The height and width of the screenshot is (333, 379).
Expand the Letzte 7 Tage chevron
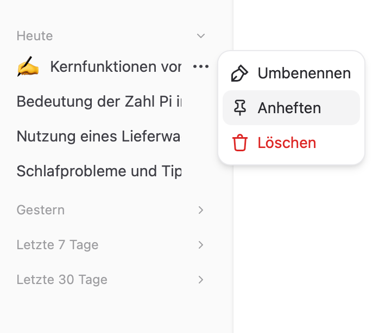tap(200, 245)
